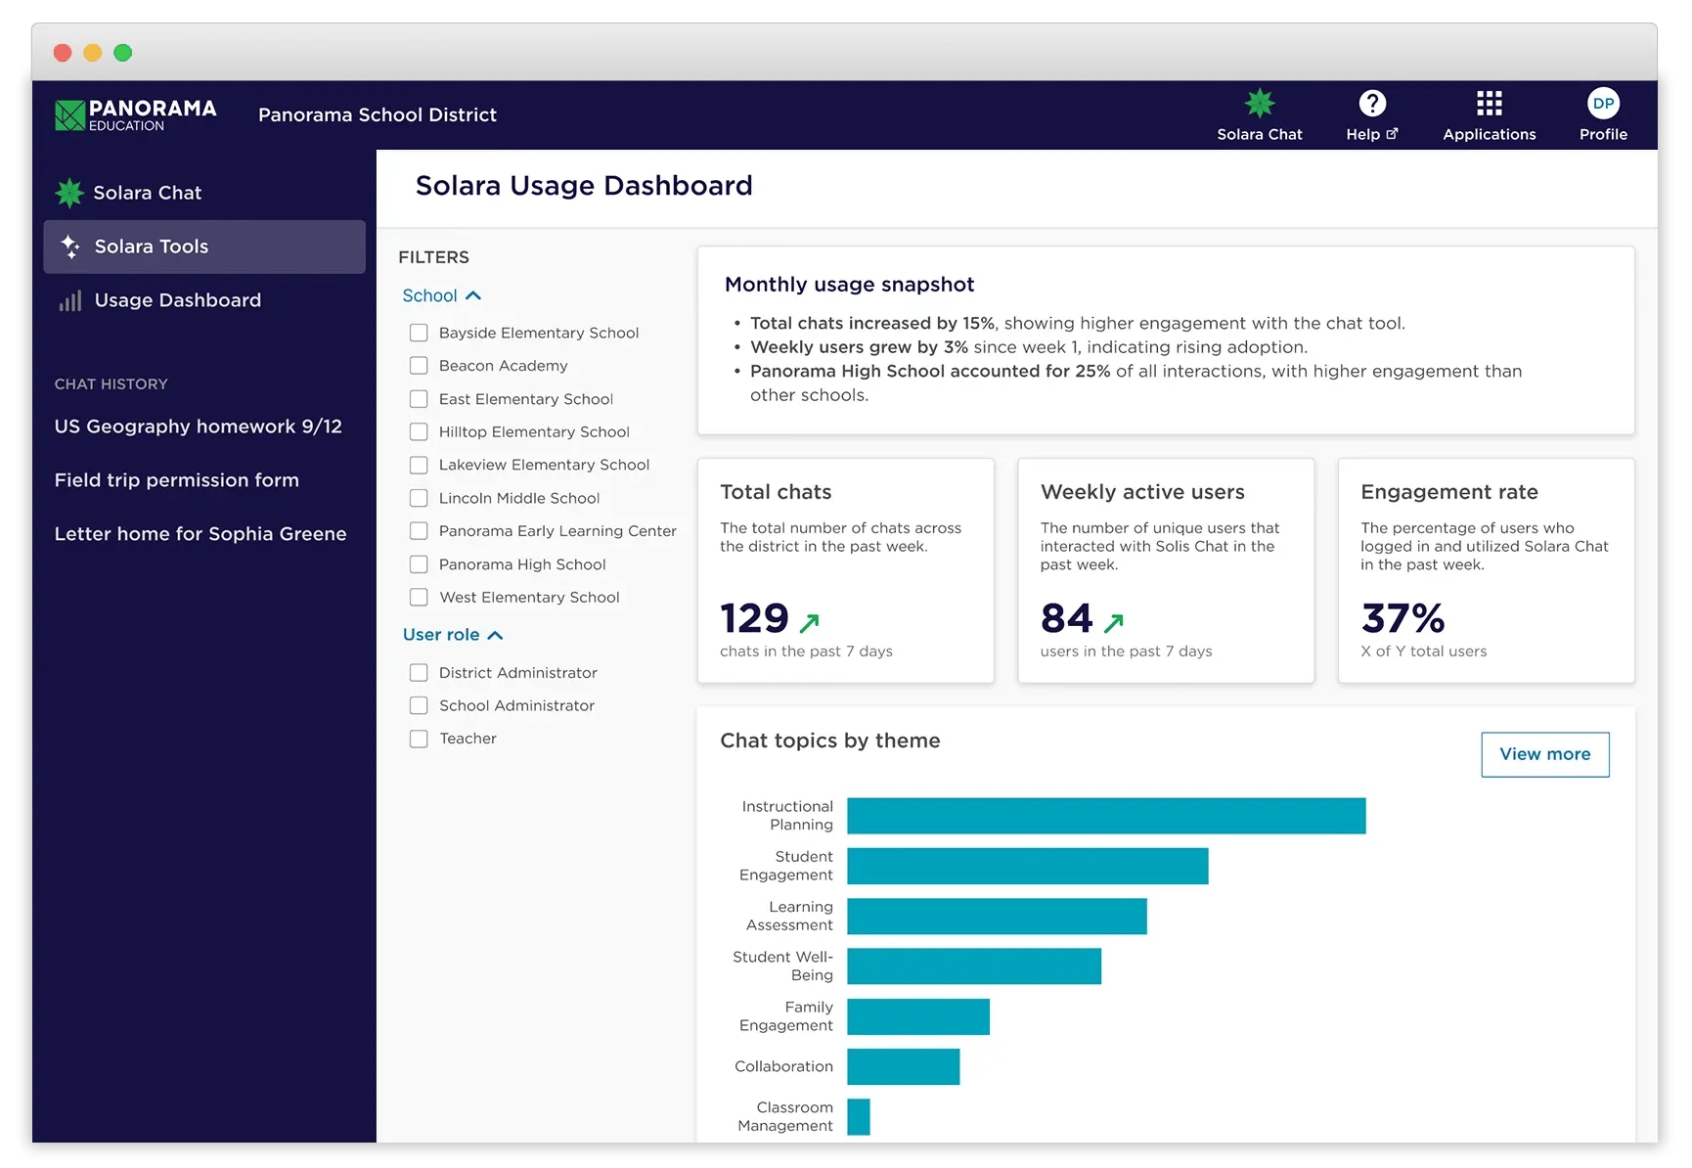
Task: Check Panorama High School filter
Action: point(419,564)
